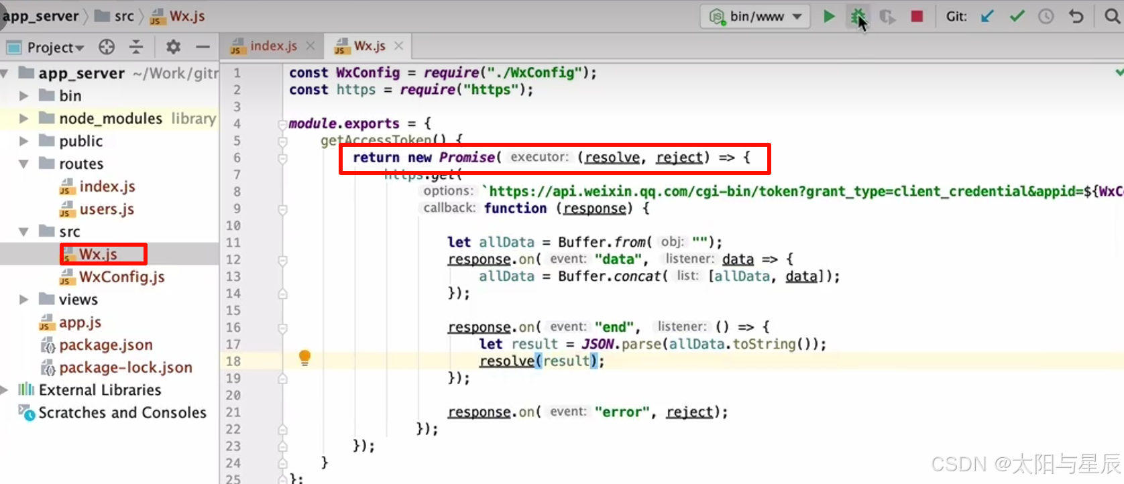Viewport: 1124px width, 484px height.
Task: Fold the module.exports block at line 4
Action: click(283, 124)
